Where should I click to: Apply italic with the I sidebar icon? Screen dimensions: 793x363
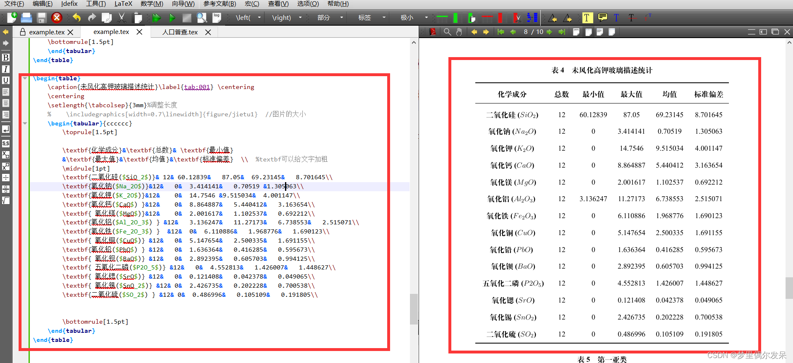coord(6,69)
